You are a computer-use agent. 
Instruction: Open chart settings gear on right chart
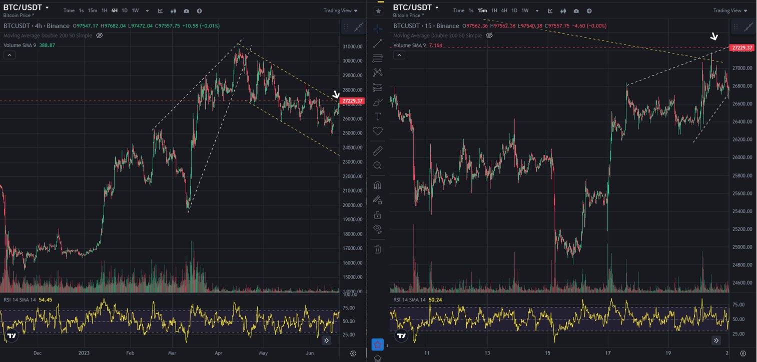click(743, 353)
